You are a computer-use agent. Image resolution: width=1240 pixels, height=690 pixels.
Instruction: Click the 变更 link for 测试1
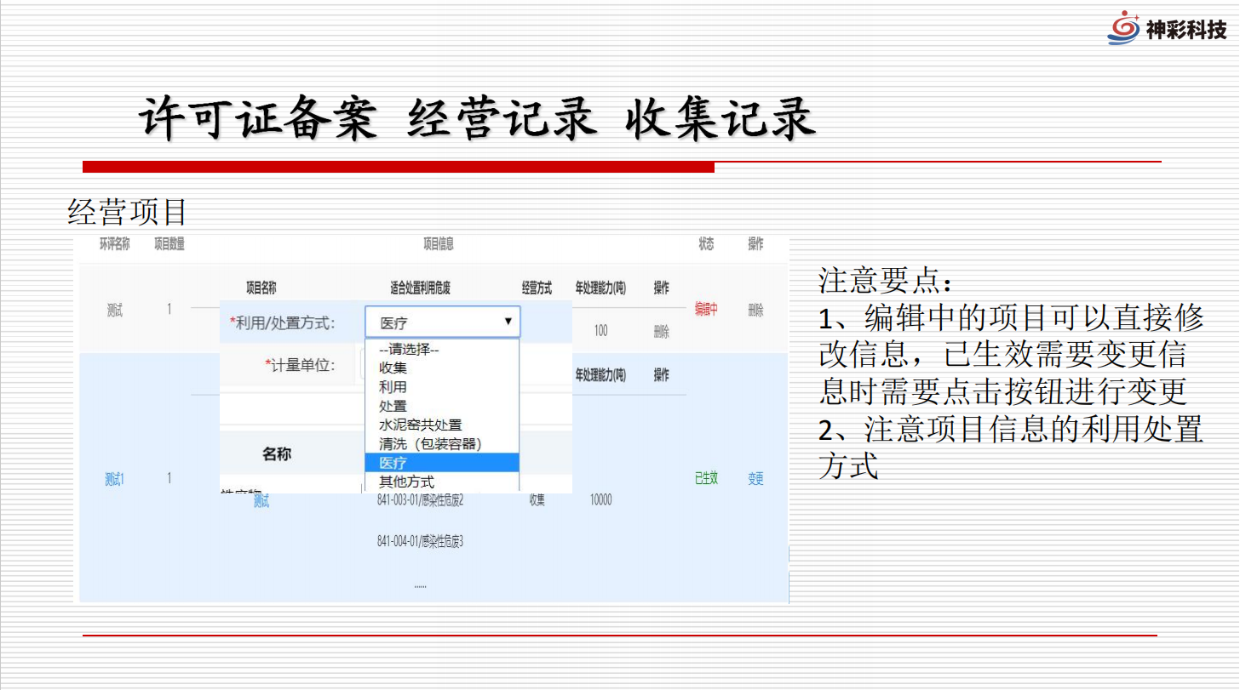tap(755, 479)
